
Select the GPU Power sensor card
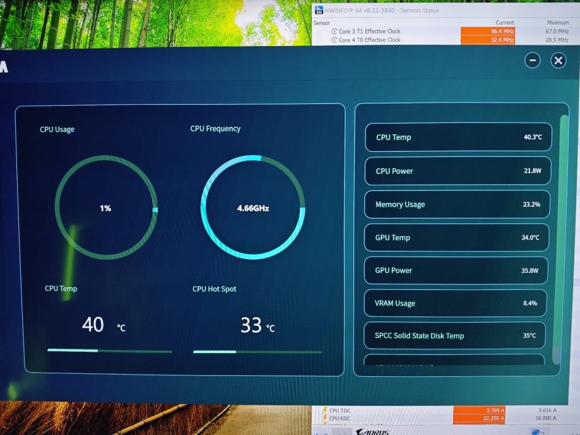456,270
